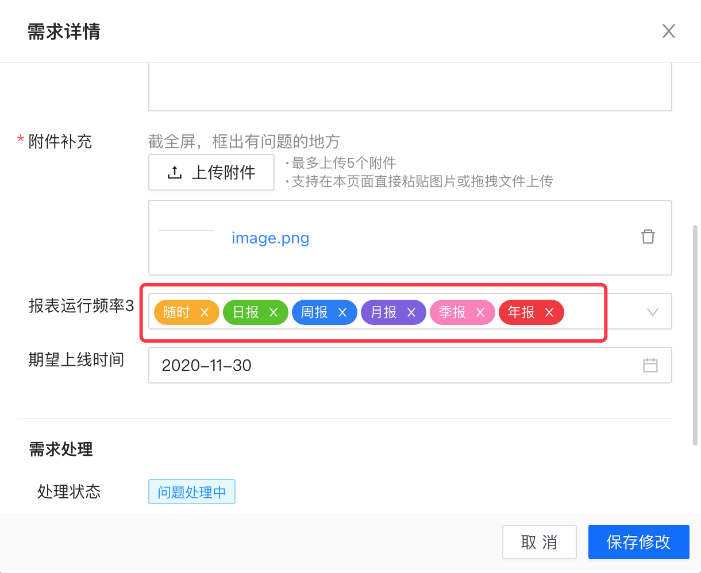Click the text area above 附件补充

tap(410, 87)
